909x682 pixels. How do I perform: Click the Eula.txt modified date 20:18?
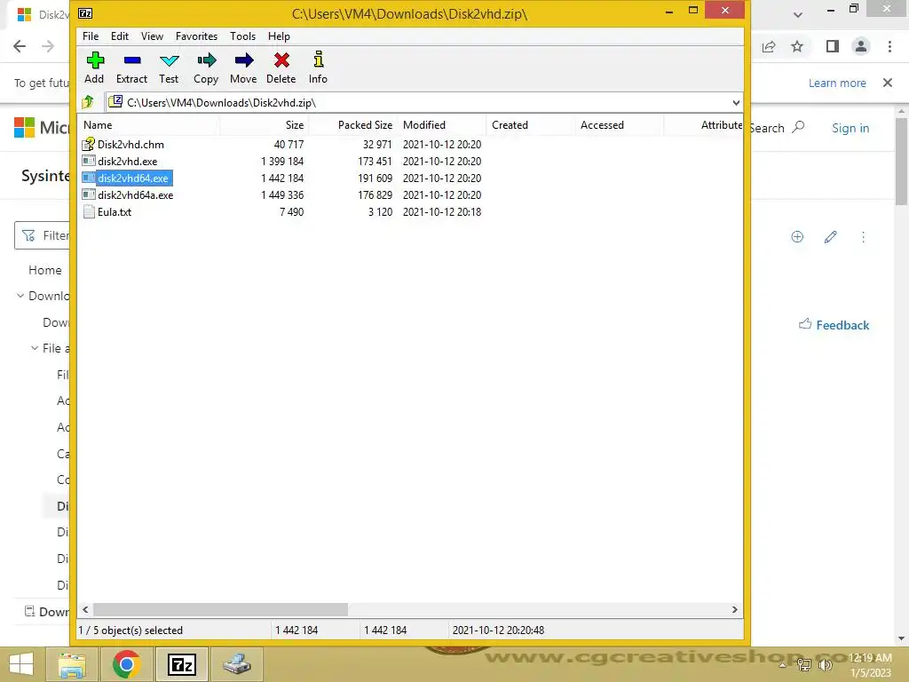(442, 211)
